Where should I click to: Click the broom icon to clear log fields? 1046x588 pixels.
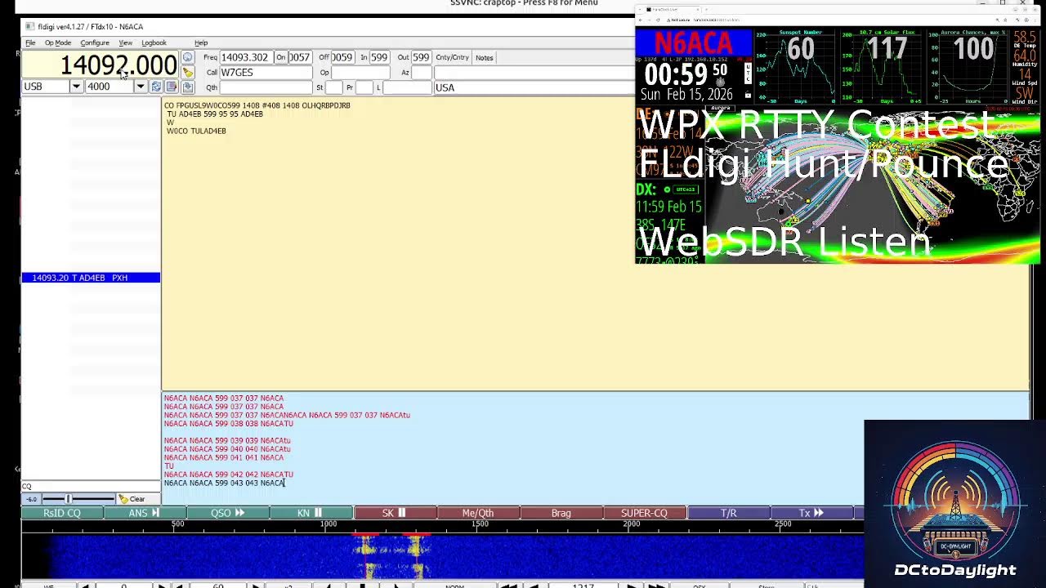coord(188,72)
